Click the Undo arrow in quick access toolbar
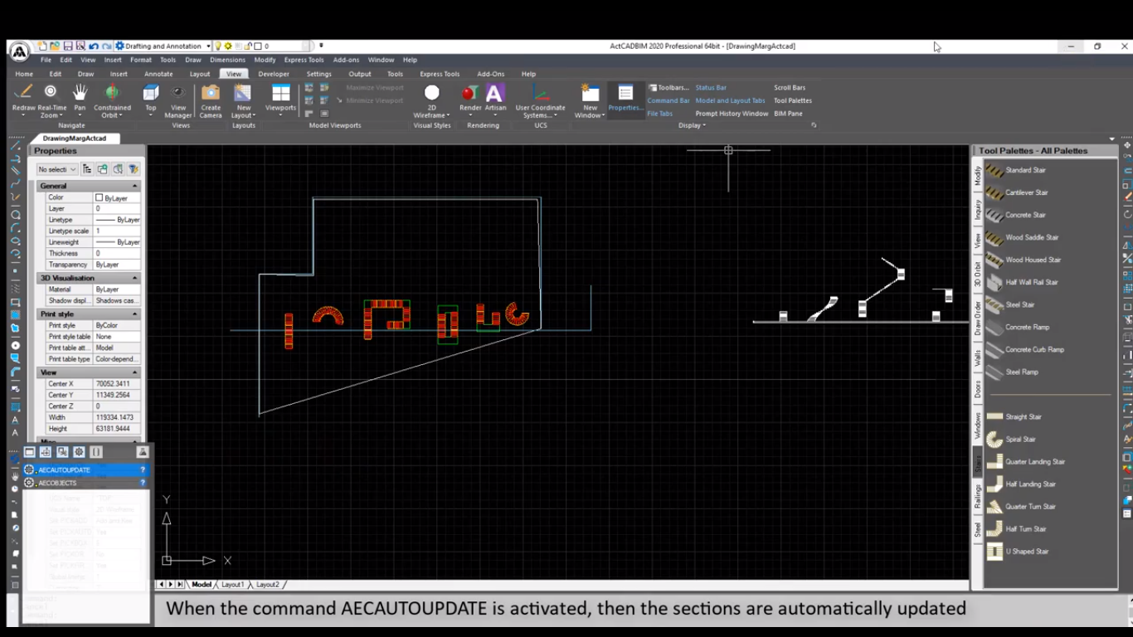The image size is (1133, 637). 94,46
